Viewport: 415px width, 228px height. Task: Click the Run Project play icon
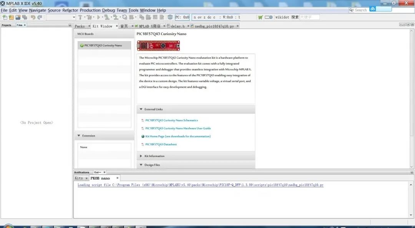99,17
